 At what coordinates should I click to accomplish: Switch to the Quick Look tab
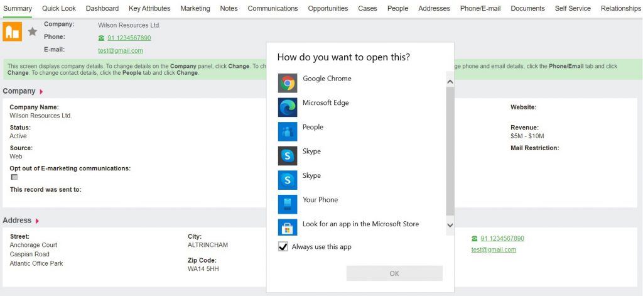pos(59,8)
